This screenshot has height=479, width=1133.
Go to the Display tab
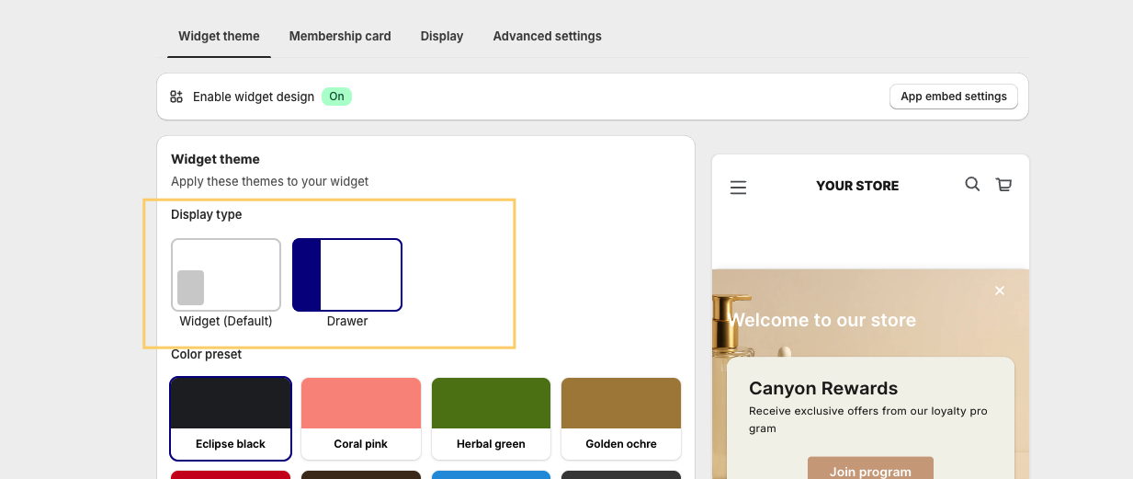click(442, 36)
